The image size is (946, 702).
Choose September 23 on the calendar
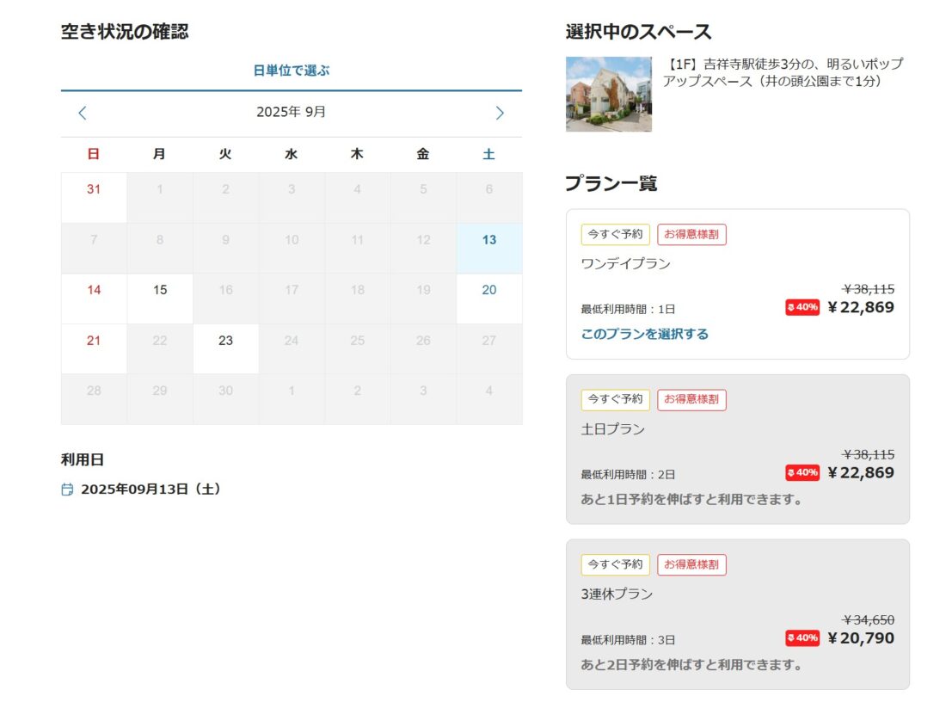(225, 341)
